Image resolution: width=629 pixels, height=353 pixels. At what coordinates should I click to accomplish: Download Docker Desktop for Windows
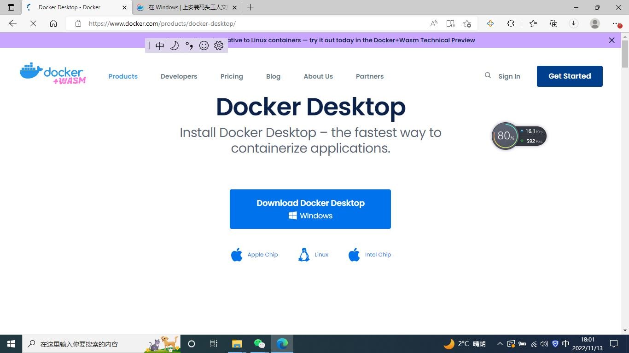tap(310, 209)
